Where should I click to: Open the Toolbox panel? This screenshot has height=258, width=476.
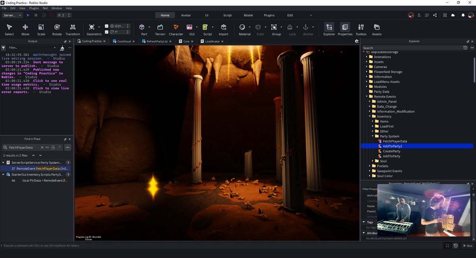pyautogui.click(x=361, y=29)
